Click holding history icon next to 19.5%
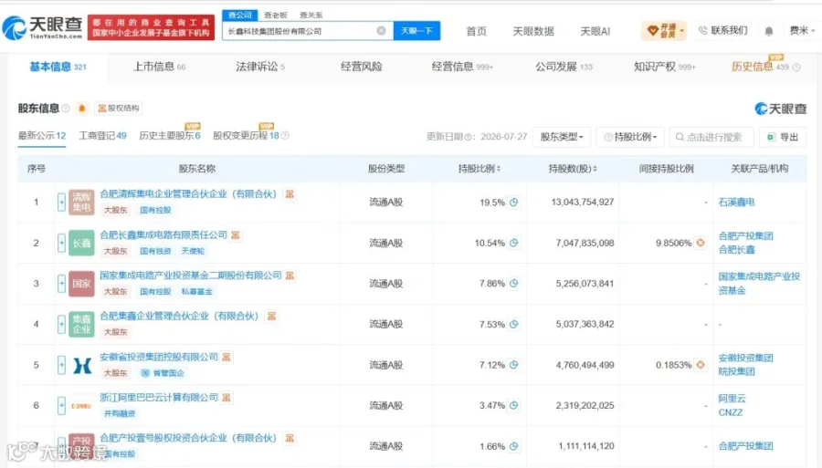 click(513, 203)
